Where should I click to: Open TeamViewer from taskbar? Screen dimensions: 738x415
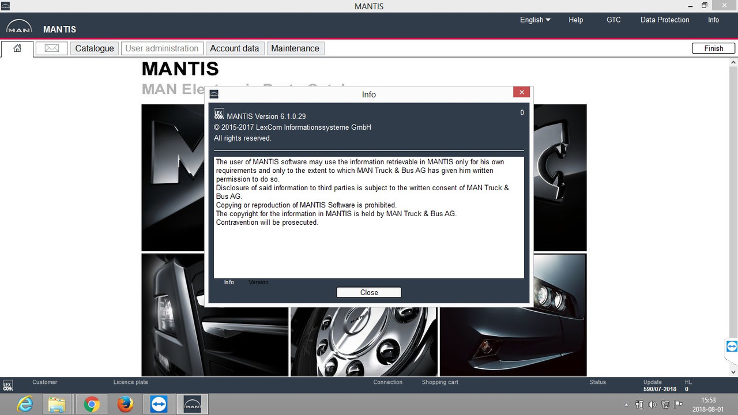tap(158, 404)
